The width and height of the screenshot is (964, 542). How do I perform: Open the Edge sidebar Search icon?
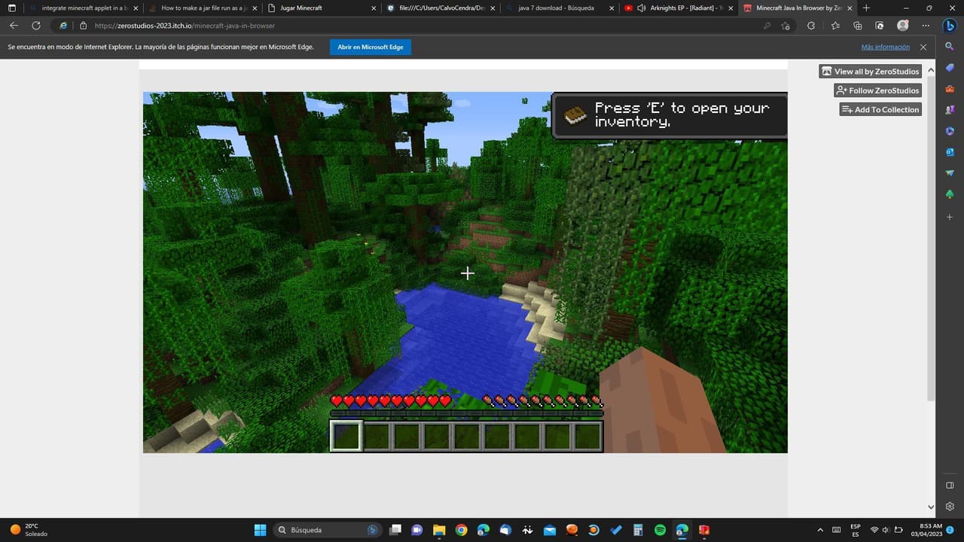point(950,47)
